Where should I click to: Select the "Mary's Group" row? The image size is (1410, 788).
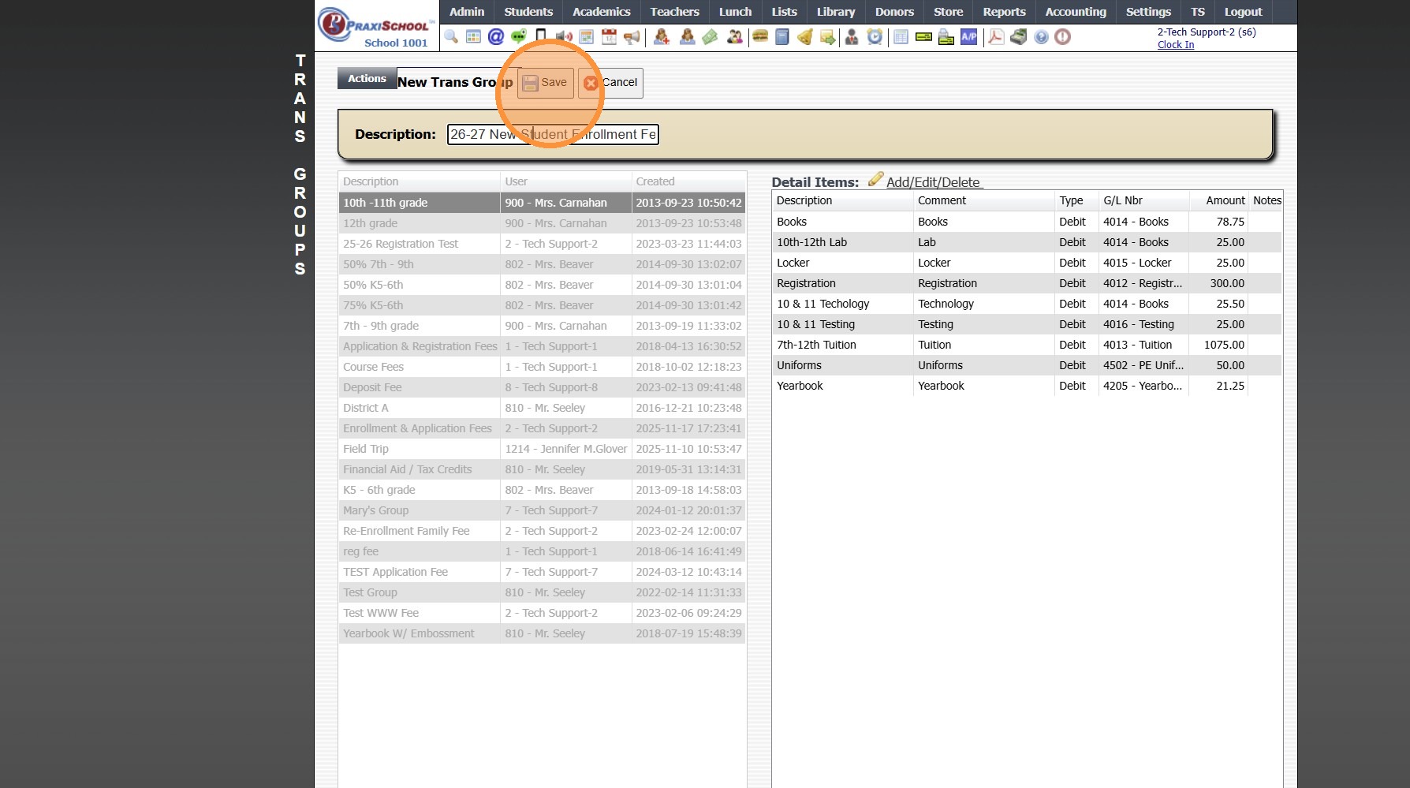(x=542, y=510)
